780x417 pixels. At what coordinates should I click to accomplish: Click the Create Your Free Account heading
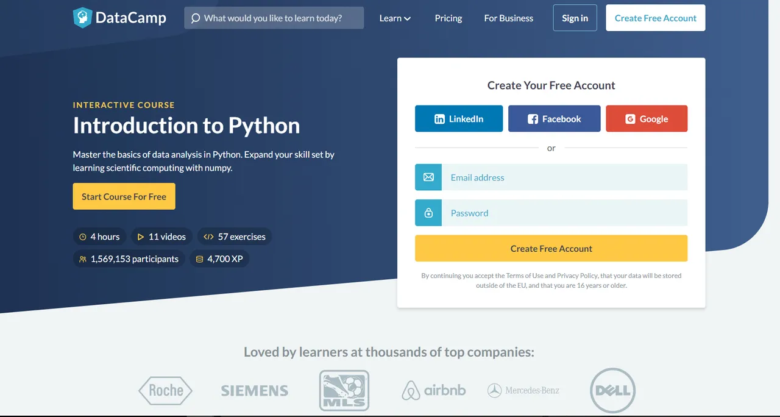pyautogui.click(x=551, y=85)
